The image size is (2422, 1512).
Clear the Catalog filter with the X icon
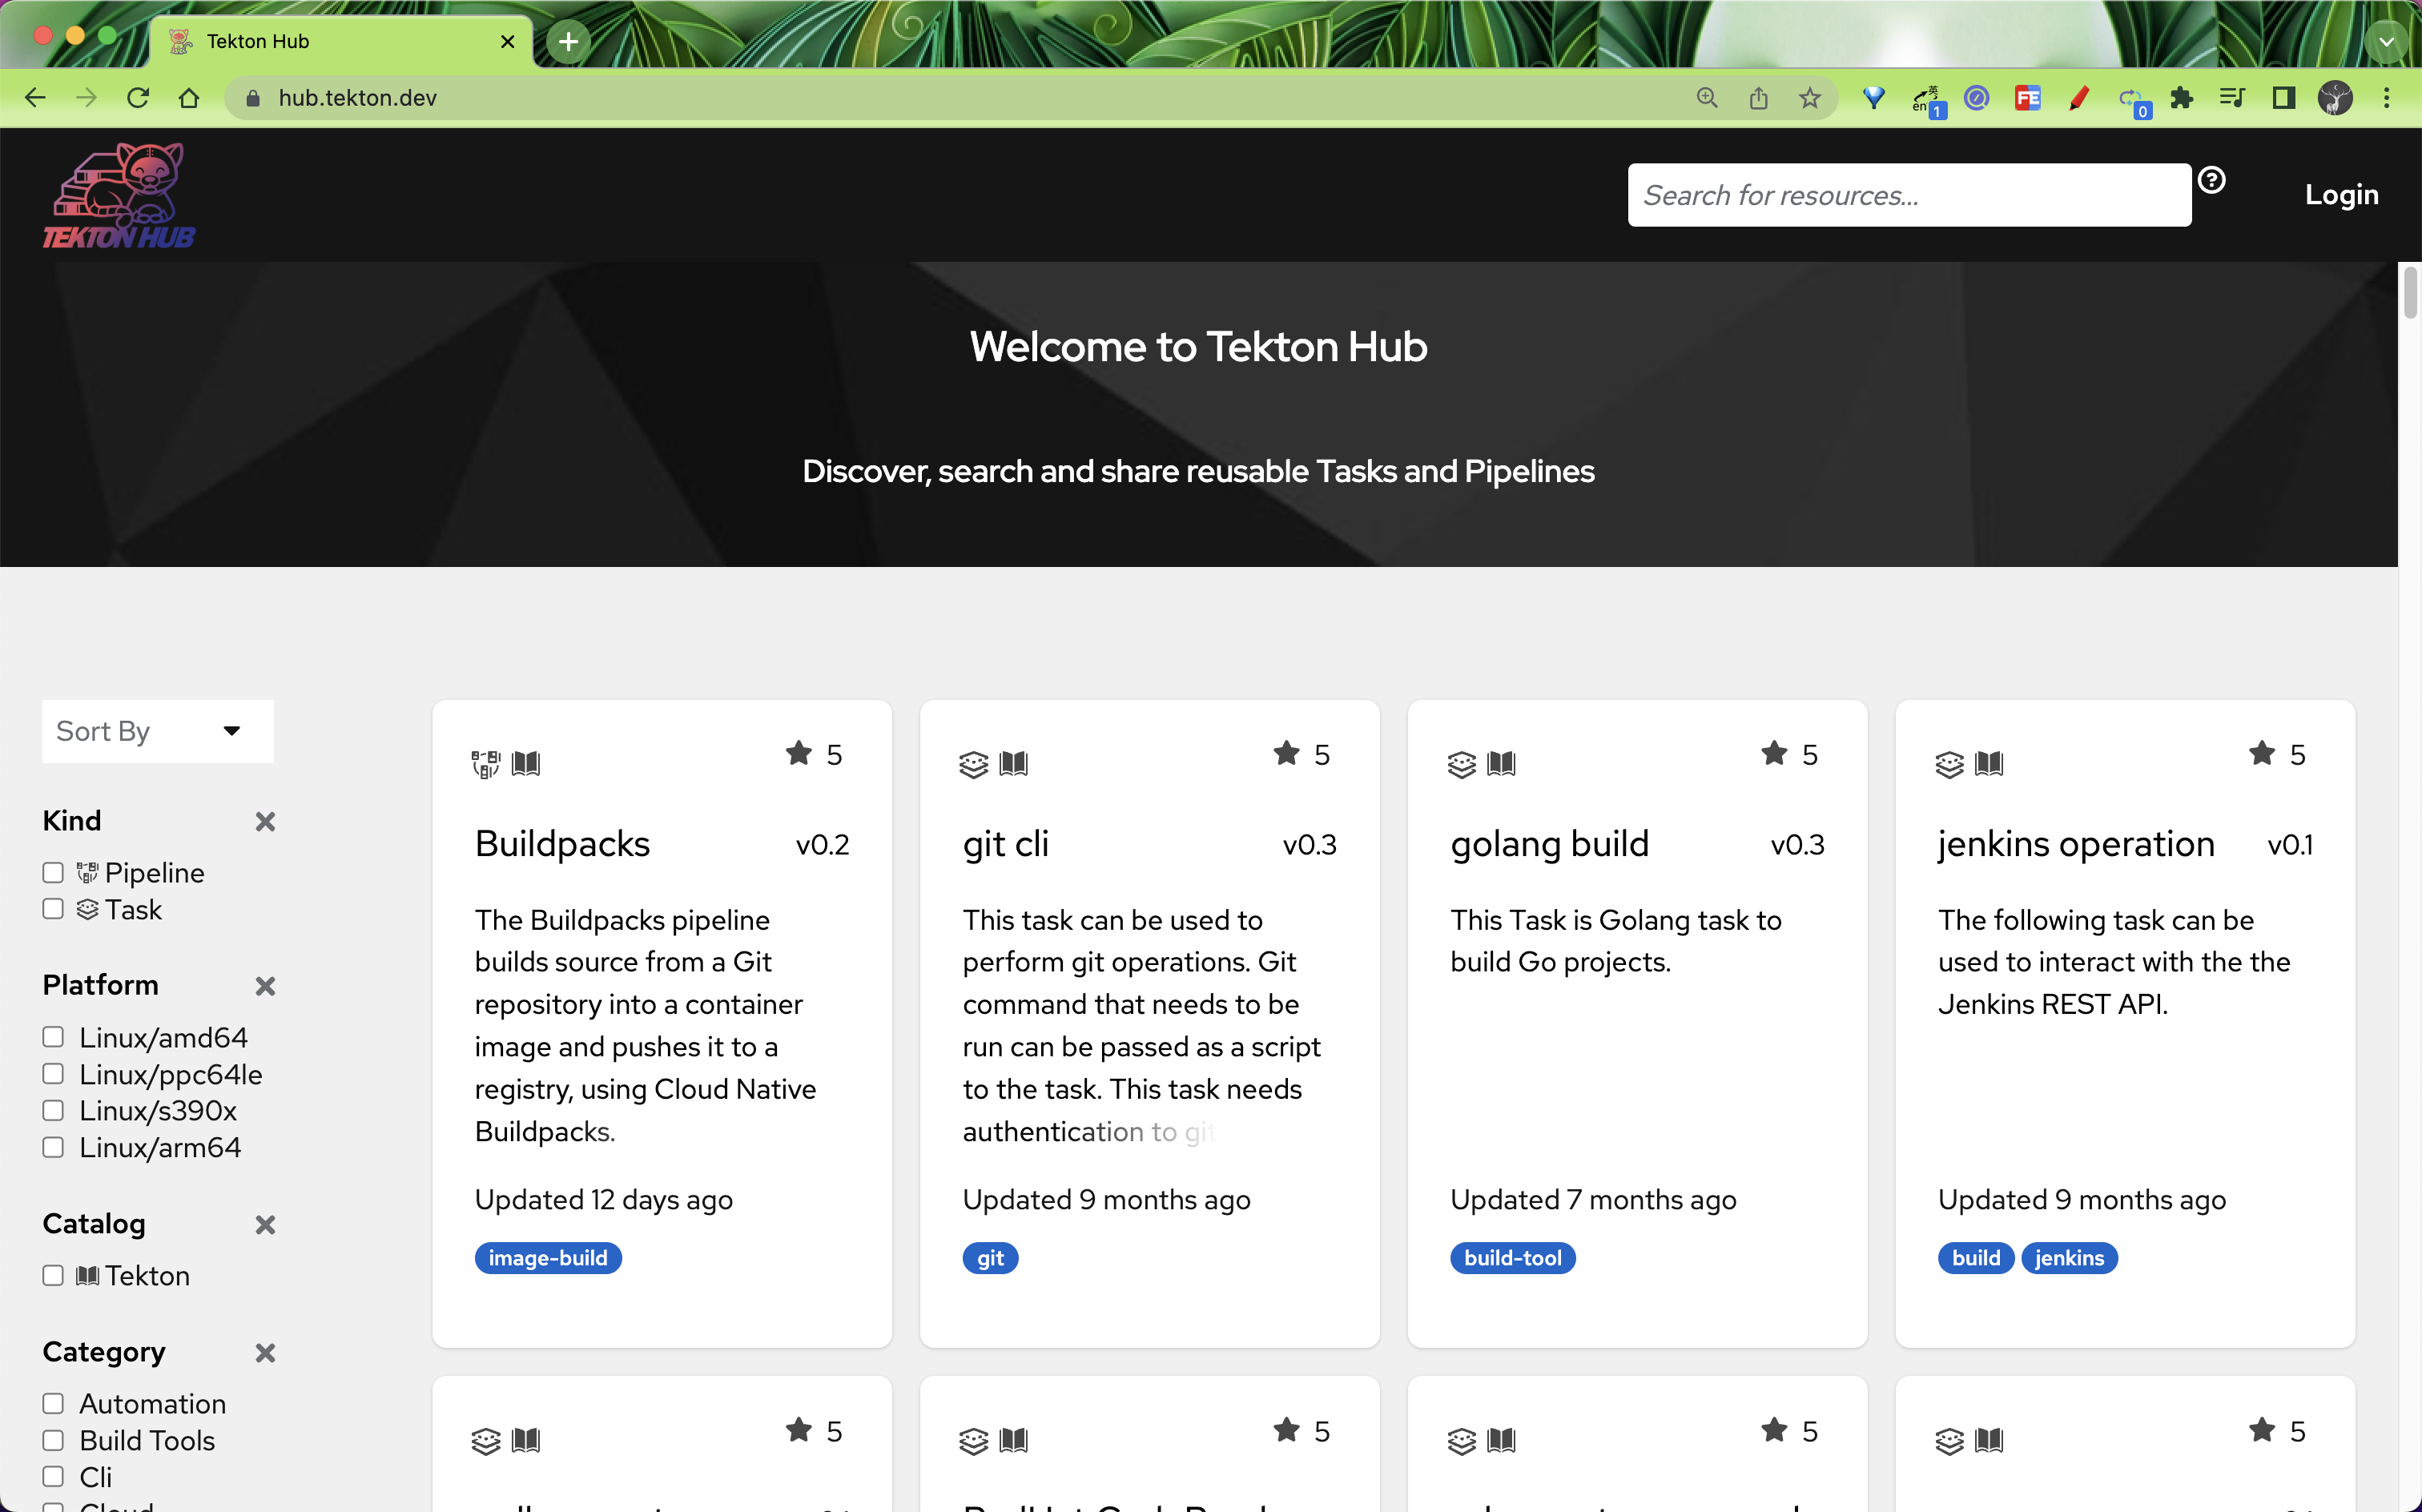(265, 1225)
